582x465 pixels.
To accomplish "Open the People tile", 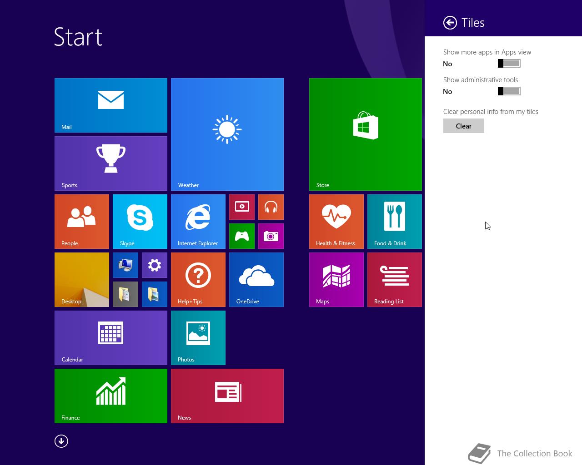I will click(82, 222).
